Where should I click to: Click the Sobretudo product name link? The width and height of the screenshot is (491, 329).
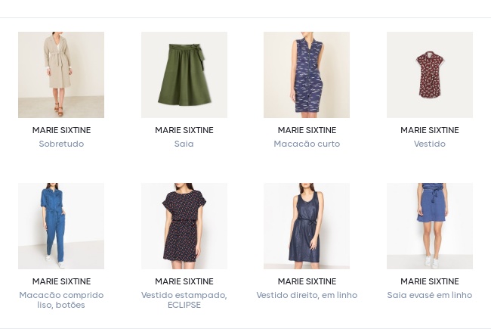point(61,144)
